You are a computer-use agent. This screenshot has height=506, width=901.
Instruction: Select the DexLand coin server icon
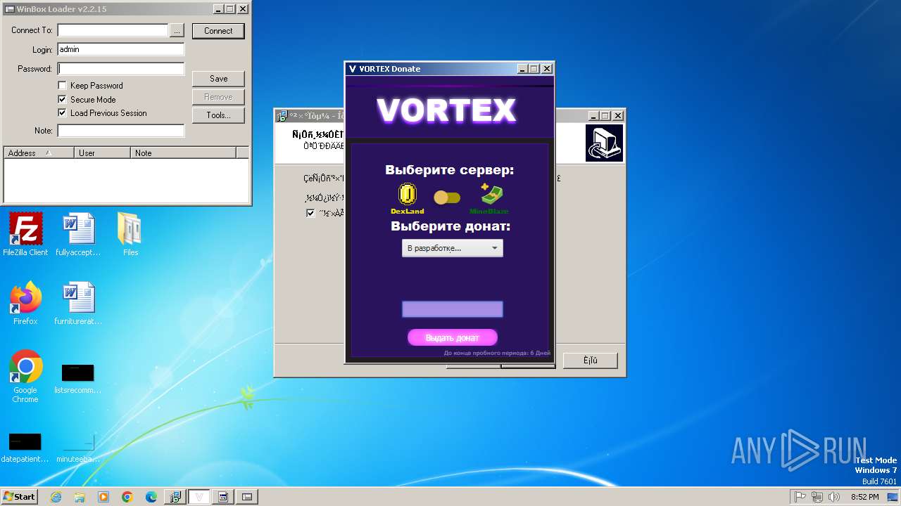click(x=408, y=194)
